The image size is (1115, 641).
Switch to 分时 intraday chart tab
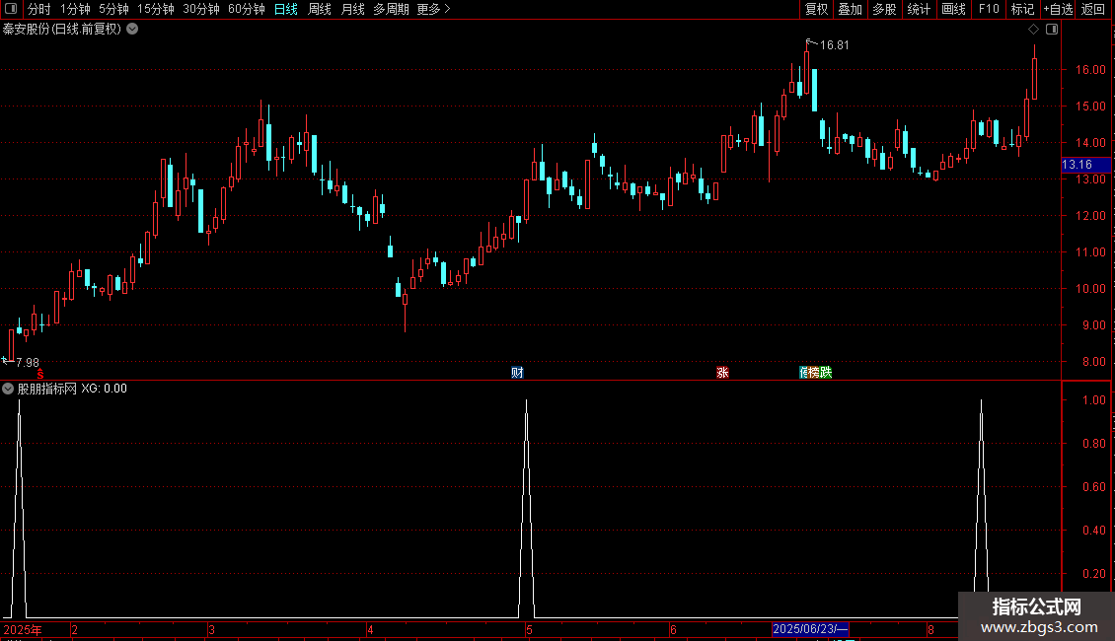click(x=39, y=9)
